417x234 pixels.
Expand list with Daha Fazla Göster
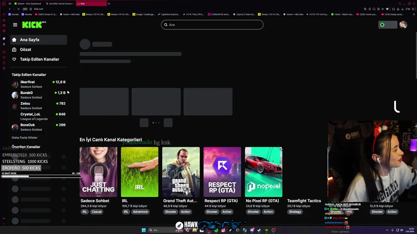[x=24, y=137]
